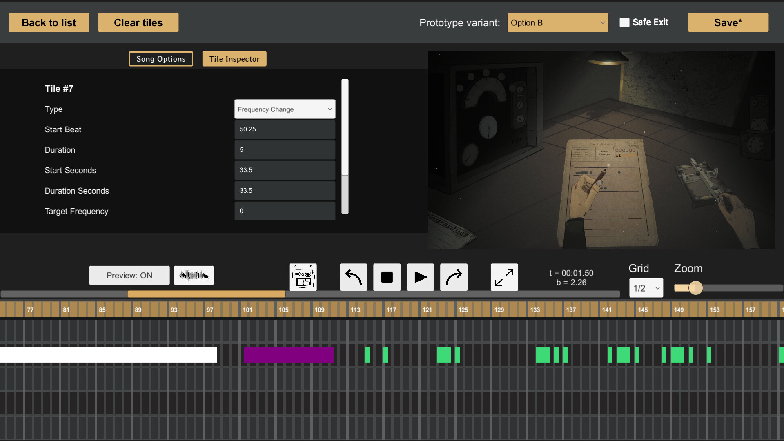Click the Back to list button

[x=49, y=22]
